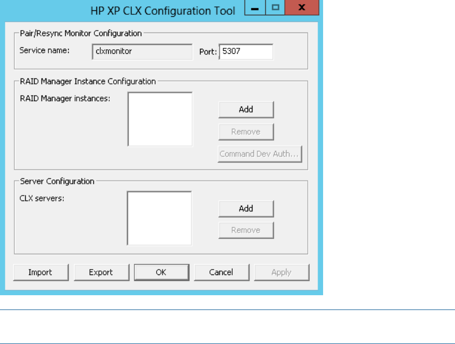Click Cancel to discard changes

click(x=221, y=272)
